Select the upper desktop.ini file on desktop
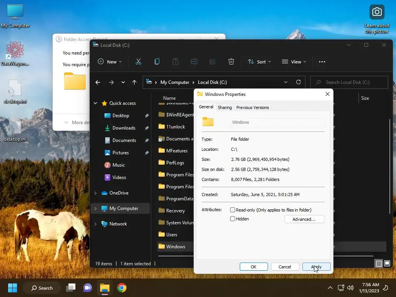This screenshot has height=297, width=396. pos(15,92)
